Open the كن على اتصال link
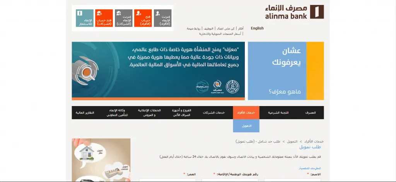Screen dimensions: 396x182 pyautogui.click(x=226, y=29)
